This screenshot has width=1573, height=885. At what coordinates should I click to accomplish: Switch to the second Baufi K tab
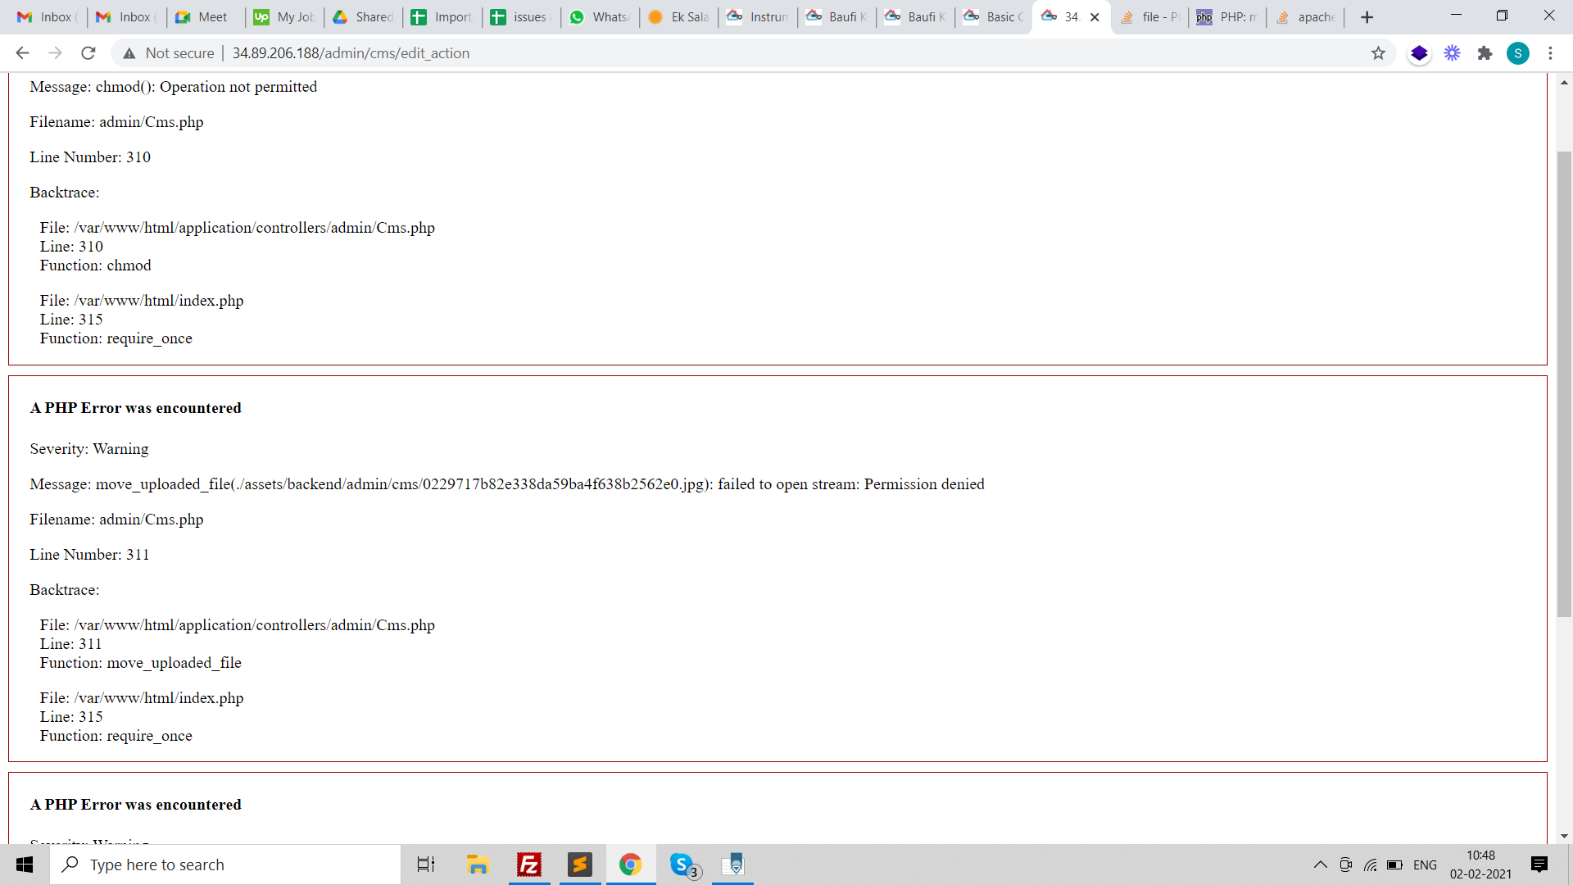tap(914, 17)
